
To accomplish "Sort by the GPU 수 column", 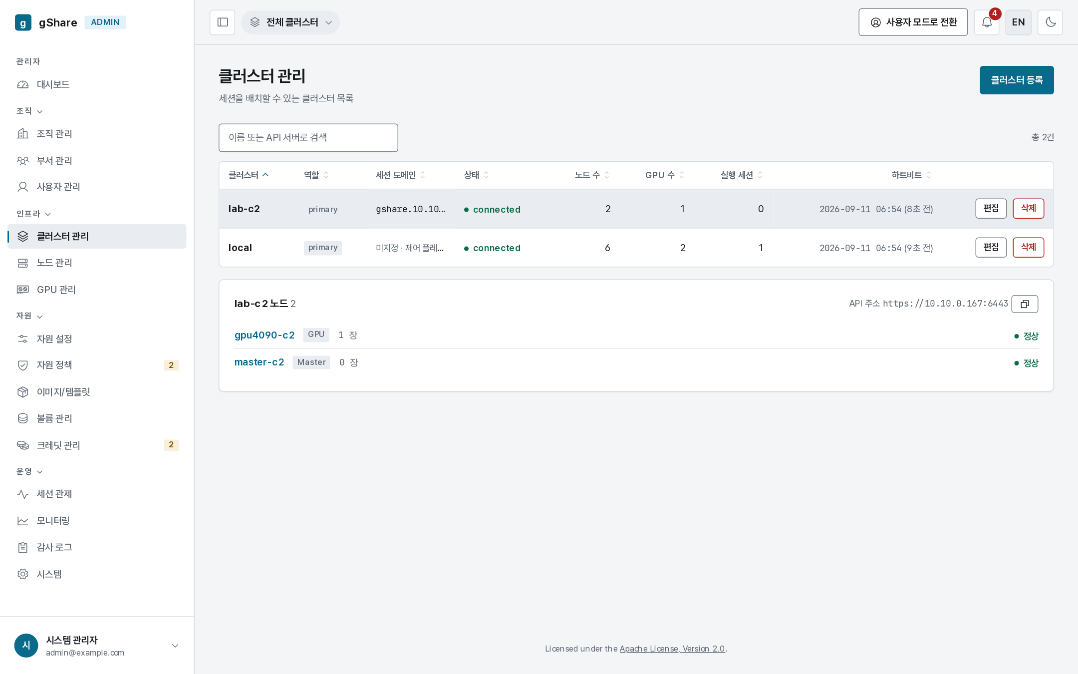I will [x=664, y=175].
